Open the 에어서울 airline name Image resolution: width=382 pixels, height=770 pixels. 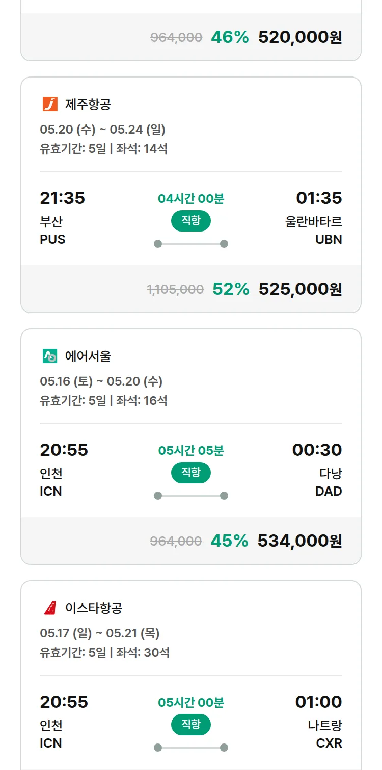coord(88,356)
